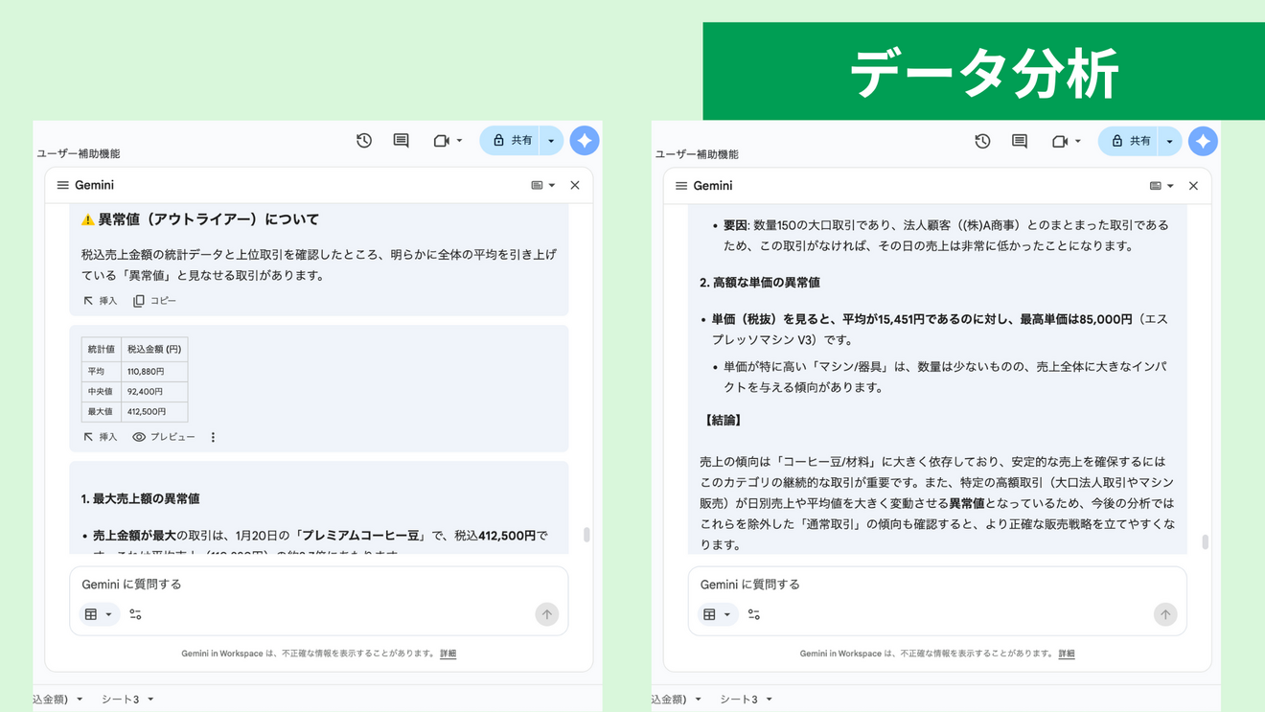Click ユーザー補助機能 menu in left window
1265x712 pixels.
pos(79,153)
